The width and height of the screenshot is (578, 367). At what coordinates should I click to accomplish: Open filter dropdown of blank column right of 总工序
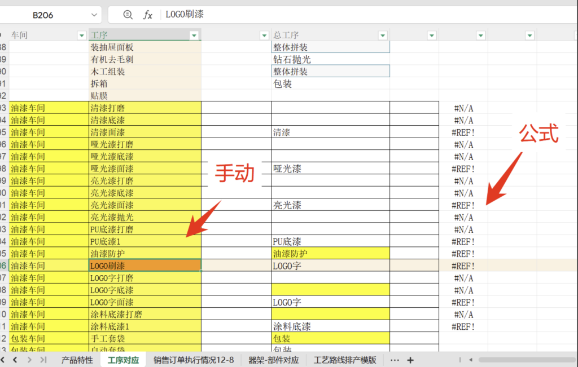click(x=432, y=36)
